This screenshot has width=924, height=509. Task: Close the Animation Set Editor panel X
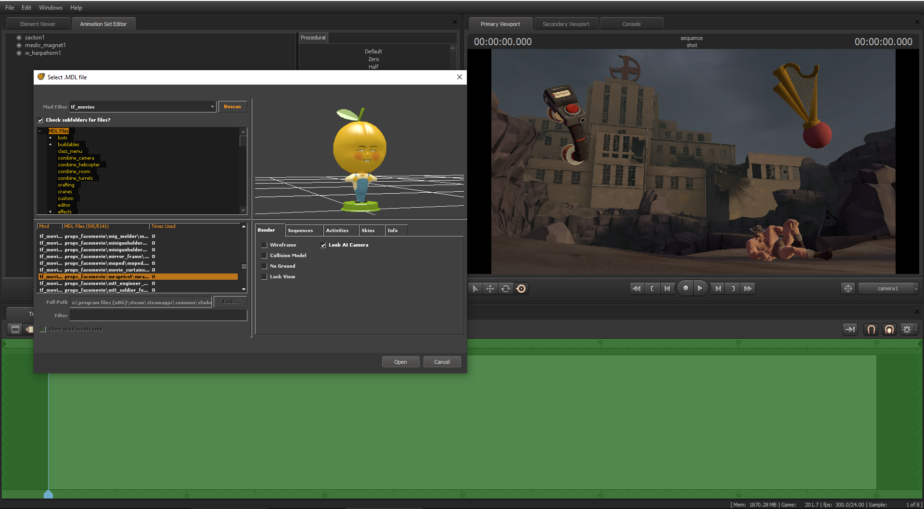(454, 22)
